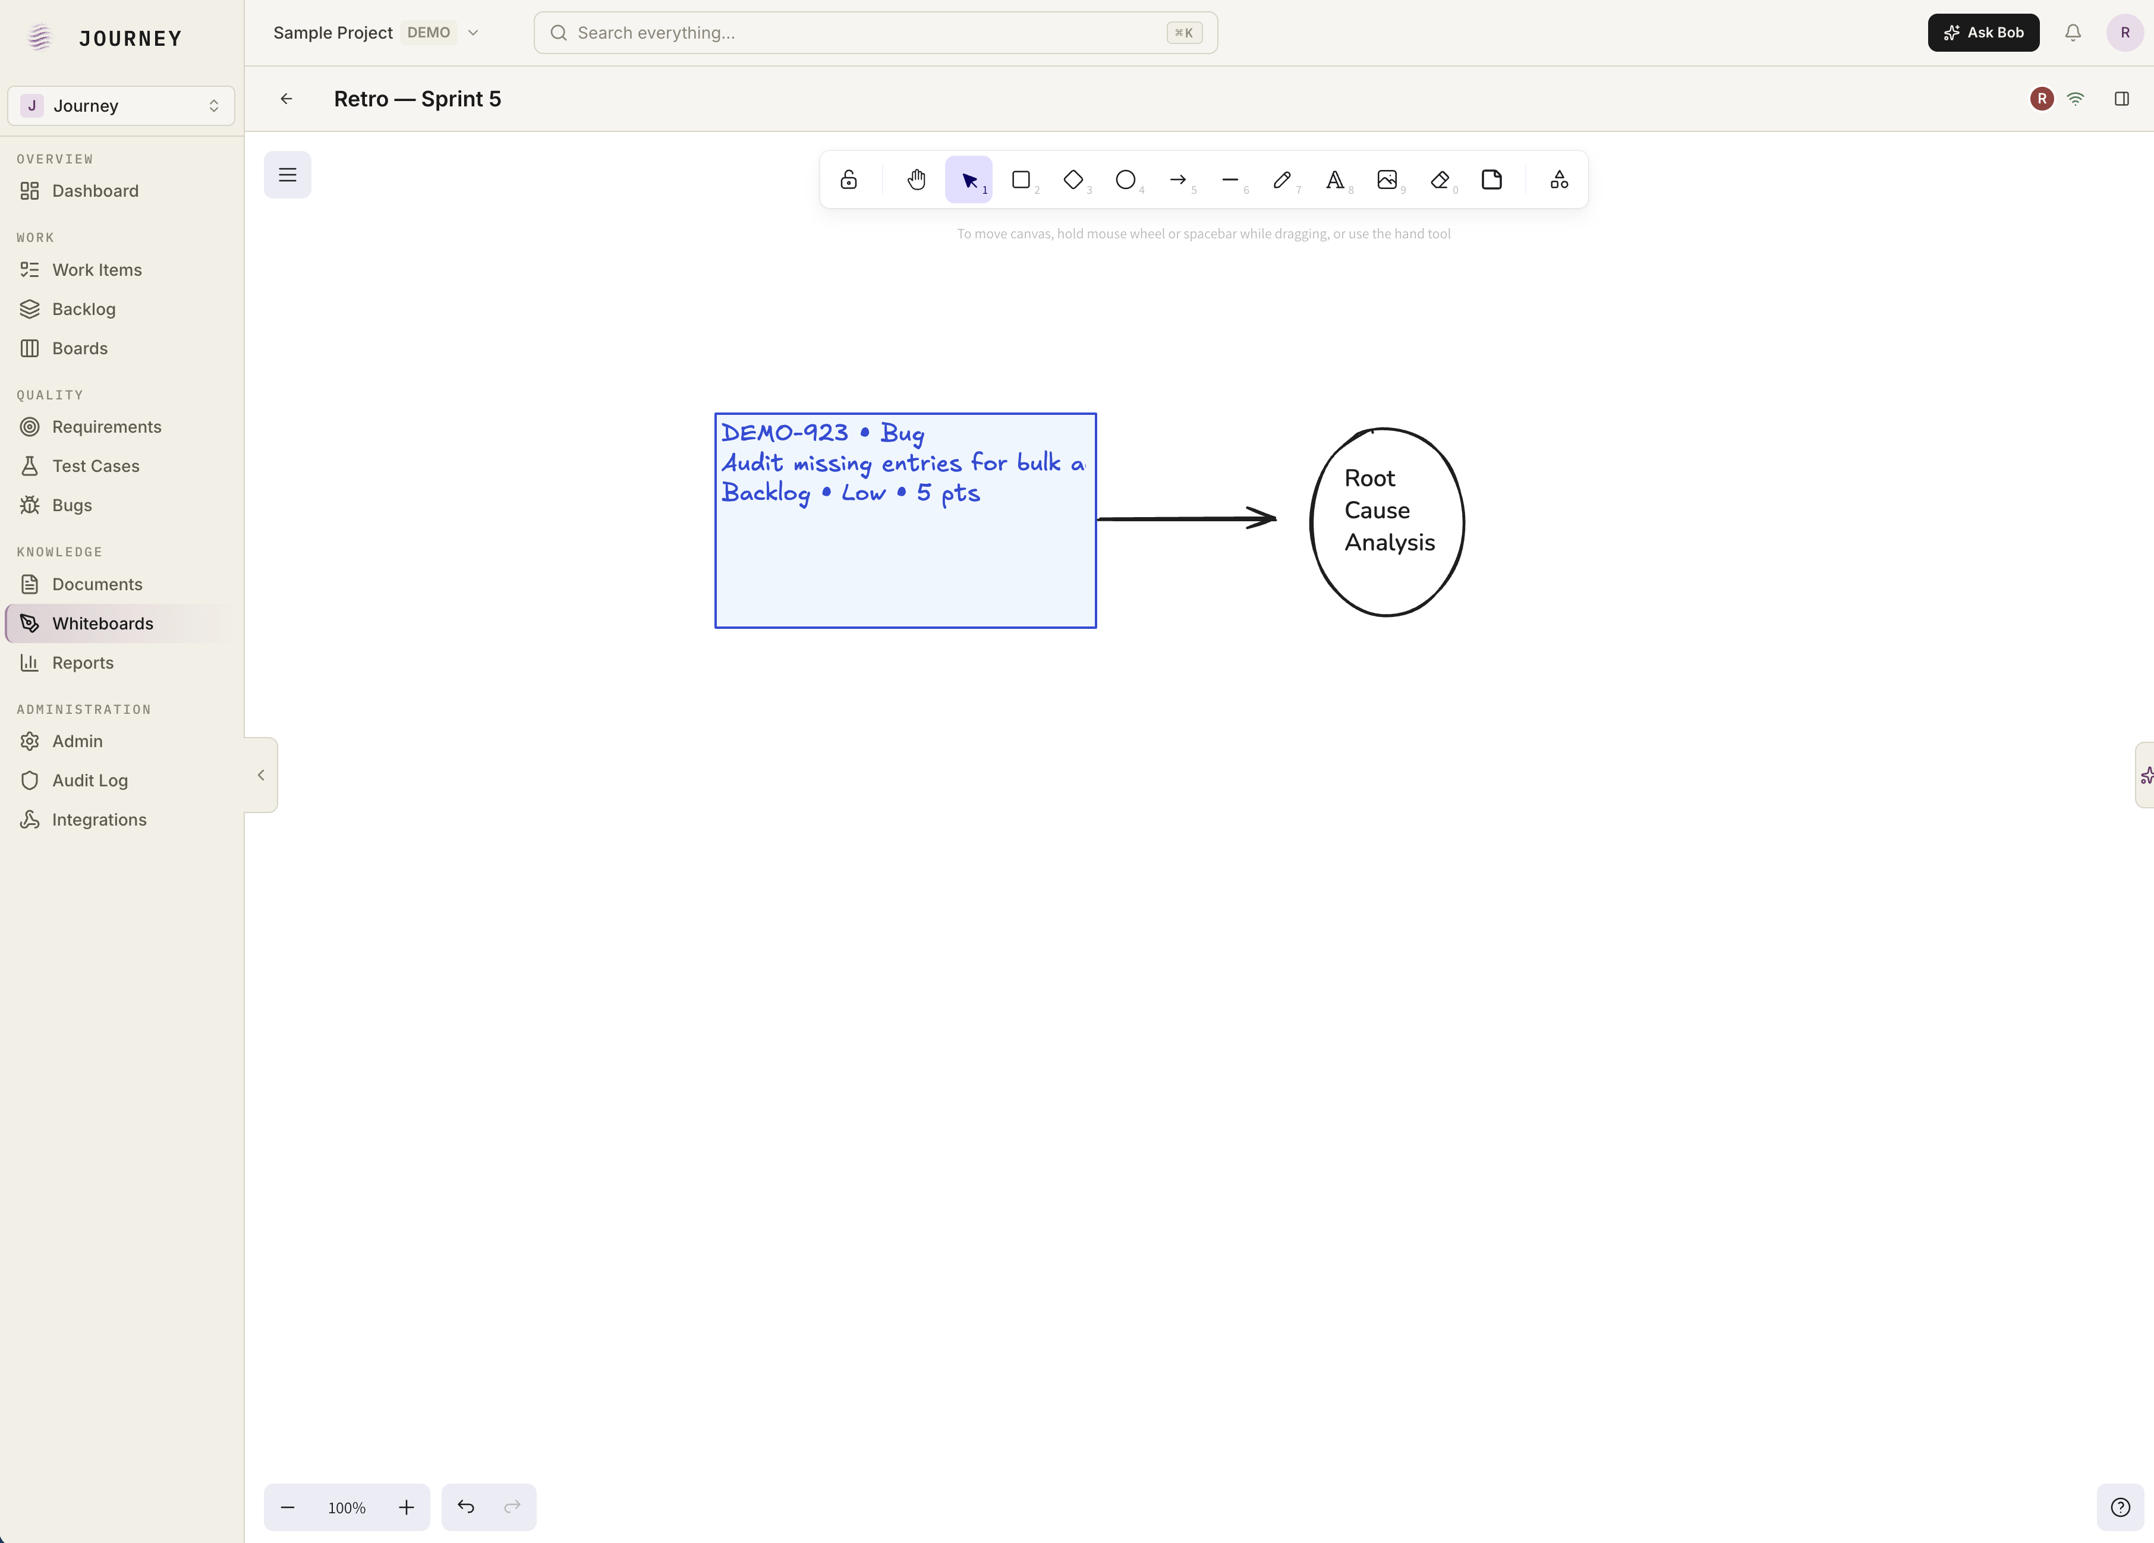Reset zoom via 100% label
The height and width of the screenshot is (1543, 2154).
pos(347,1508)
